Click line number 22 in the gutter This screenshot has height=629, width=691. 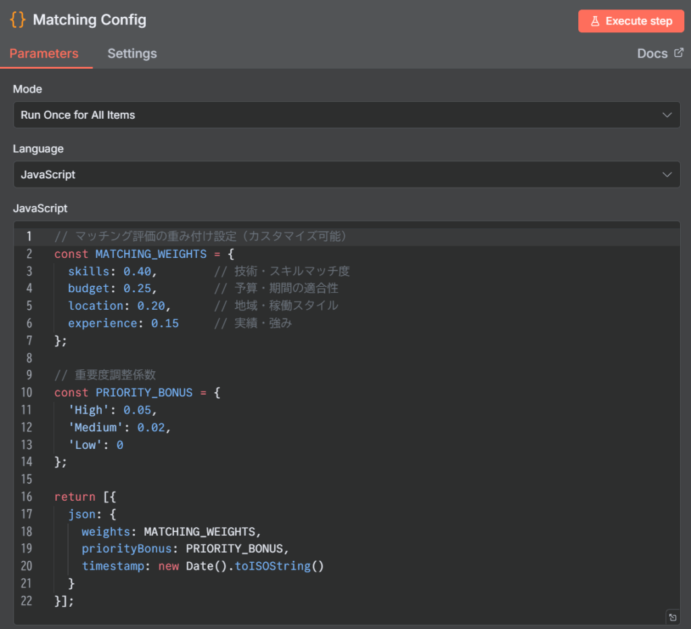click(26, 600)
